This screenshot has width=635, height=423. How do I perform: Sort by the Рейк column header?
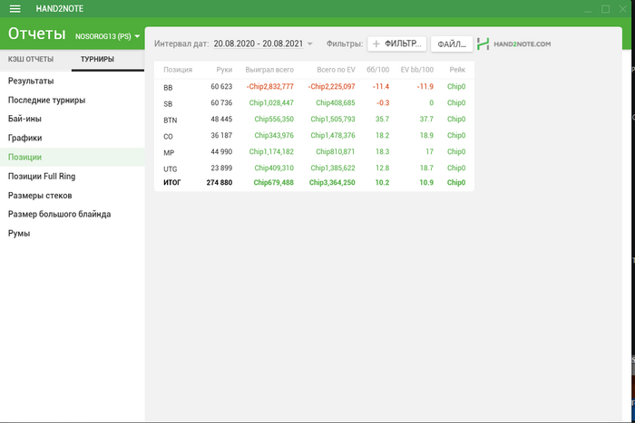(457, 70)
